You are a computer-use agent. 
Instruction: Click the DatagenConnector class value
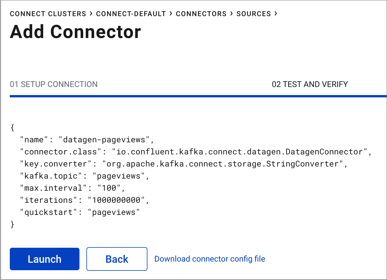coord(240,152)
